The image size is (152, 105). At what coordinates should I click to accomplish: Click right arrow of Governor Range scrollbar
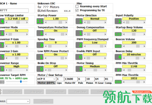[27, 70]
